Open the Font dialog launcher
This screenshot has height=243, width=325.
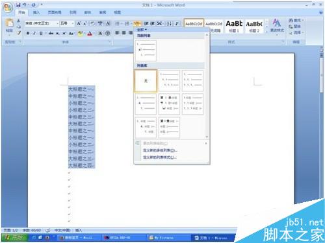[x=110, y=41]
